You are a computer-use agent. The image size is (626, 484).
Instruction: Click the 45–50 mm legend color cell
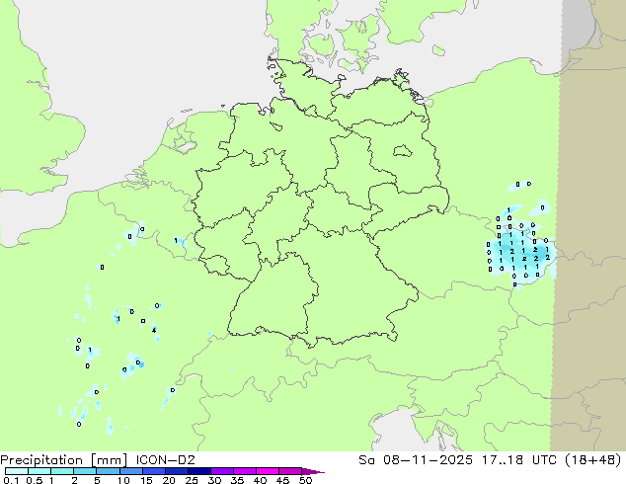point(290,471)
